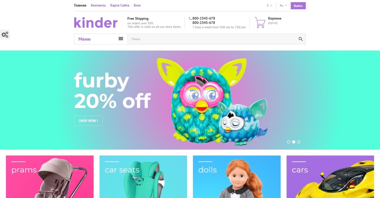Select the first slider dot

pos(288,142)
